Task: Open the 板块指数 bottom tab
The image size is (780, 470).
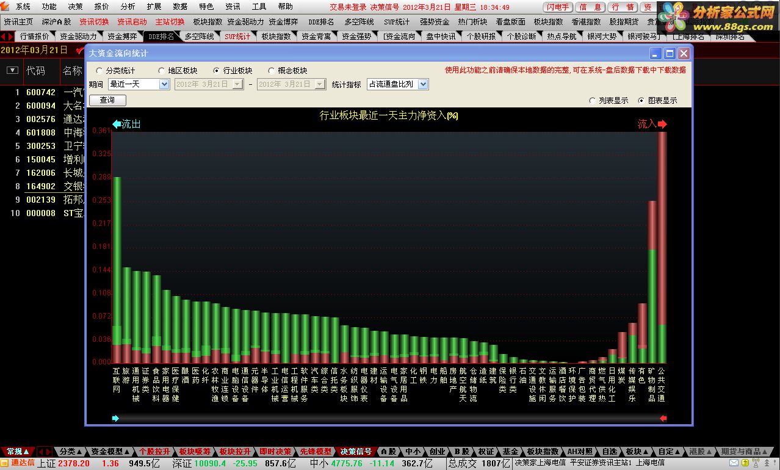Action: pos(543,452)
